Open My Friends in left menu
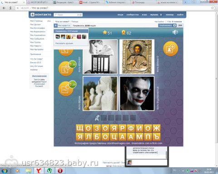The width and height of the screenshot is (218, 174). pyautogui.click(x=35, y=25)
